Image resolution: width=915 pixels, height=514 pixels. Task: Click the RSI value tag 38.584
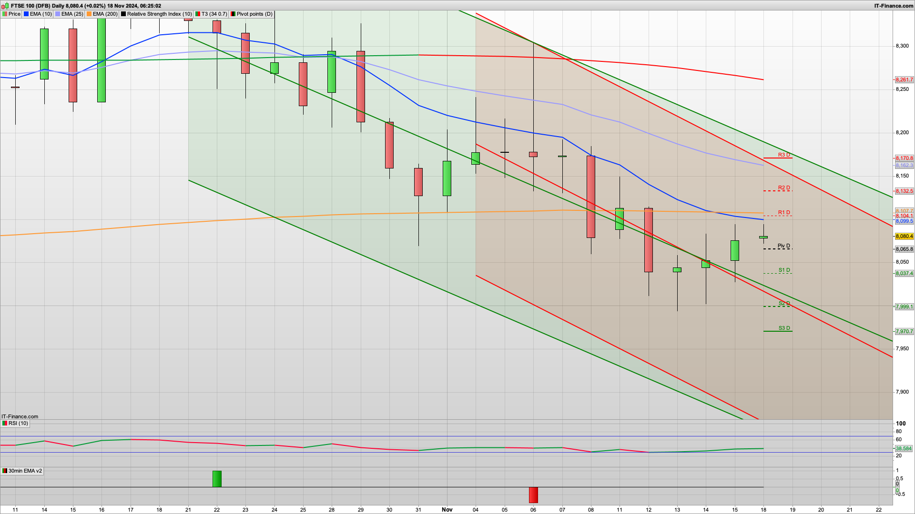pyautogui.click(x=904, y=448)
